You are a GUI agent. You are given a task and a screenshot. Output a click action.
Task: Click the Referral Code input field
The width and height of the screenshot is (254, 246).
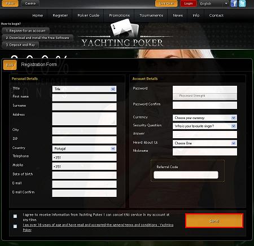pos(186,175)
